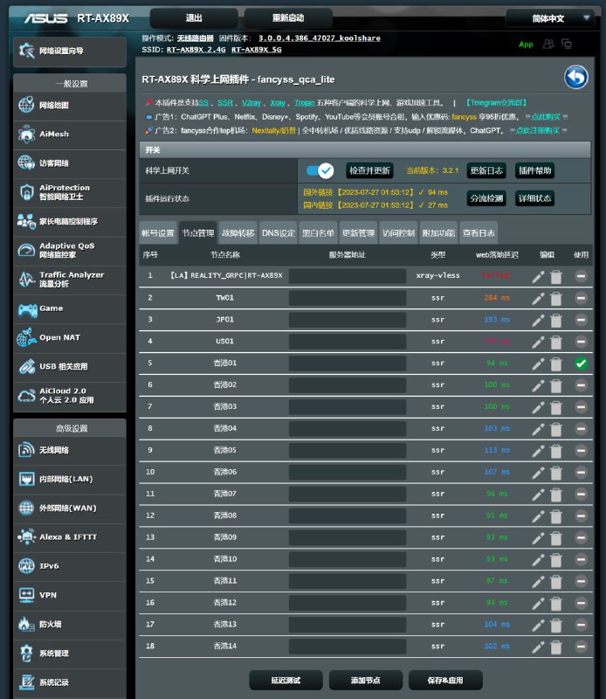Open 防火墙 firewall settings

point(70,624)
